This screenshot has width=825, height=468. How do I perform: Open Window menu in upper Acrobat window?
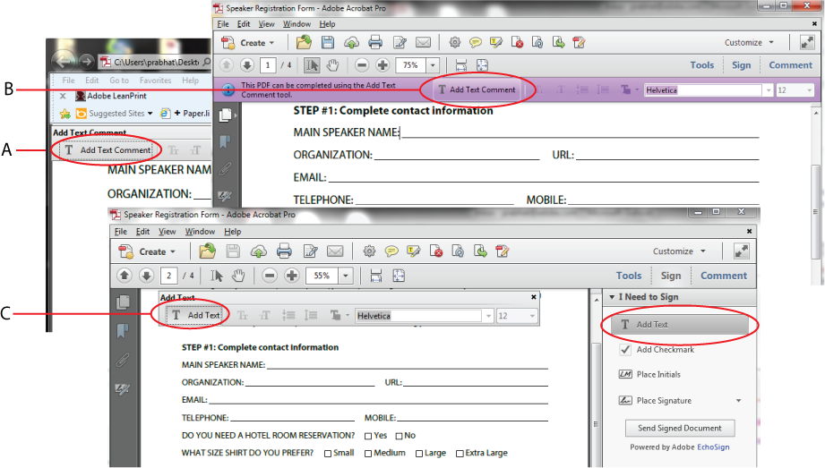[296, 24]
